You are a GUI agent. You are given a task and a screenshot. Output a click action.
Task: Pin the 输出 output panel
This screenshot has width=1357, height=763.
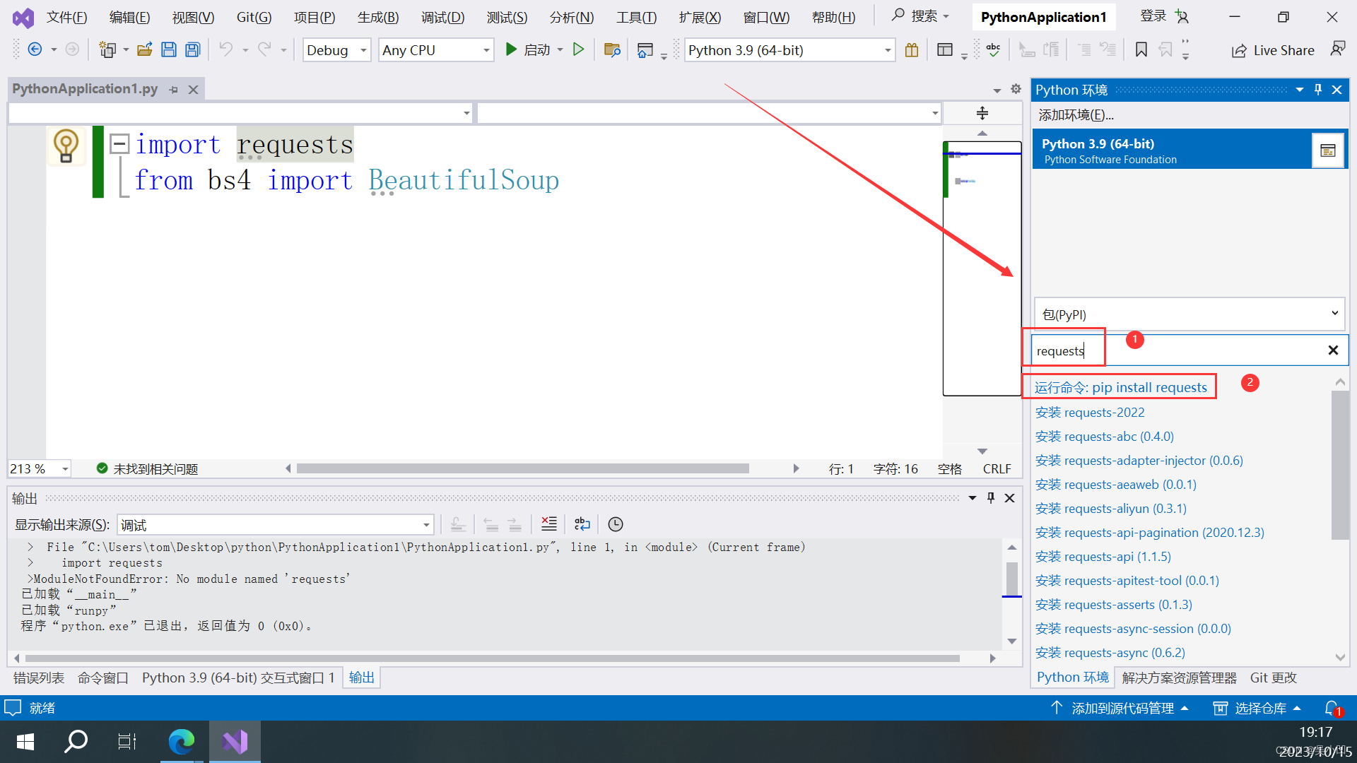(x=991, y=498)
